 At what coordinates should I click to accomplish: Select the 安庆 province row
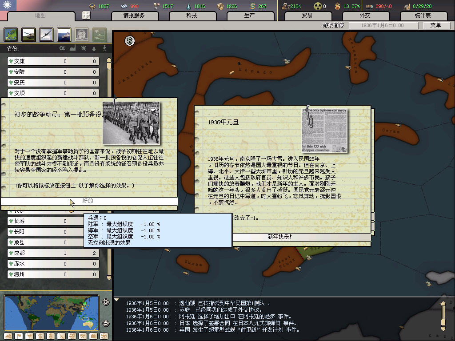tap(53, 83)
